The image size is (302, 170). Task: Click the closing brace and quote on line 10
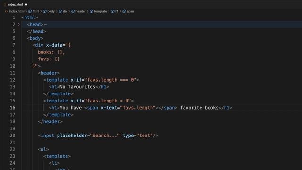(35, 66)
